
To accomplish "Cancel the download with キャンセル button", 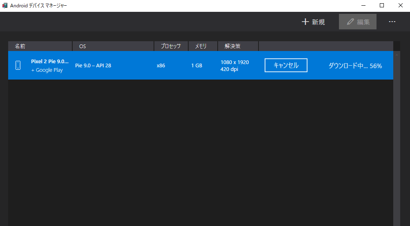I will [286, 65].
